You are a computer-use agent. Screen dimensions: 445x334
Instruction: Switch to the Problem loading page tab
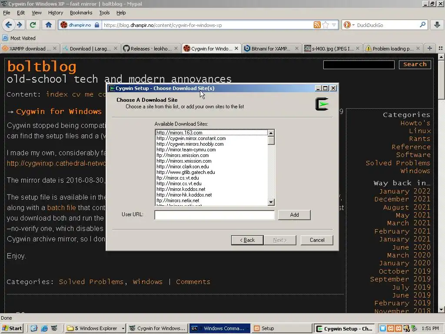(x=393, y=49)
